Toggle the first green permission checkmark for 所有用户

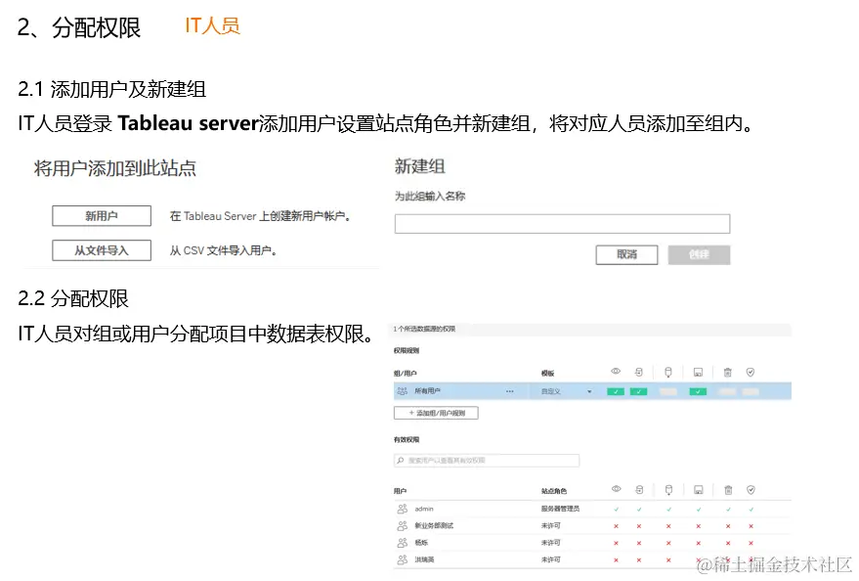tap(616, 390)
